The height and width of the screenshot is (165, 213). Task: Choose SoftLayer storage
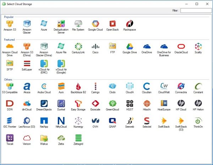27,63
